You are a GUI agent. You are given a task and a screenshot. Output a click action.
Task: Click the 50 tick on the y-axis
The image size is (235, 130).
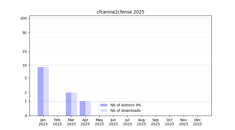pyautogui.click(x=25, y=33)
